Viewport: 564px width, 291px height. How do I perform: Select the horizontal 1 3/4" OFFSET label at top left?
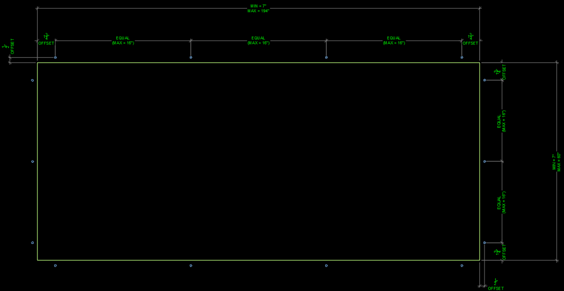(x=46, y=39)
